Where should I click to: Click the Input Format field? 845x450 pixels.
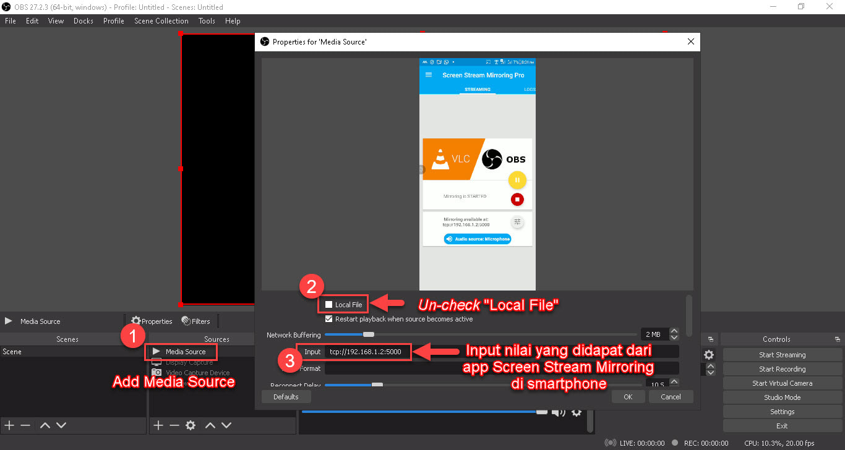tap(502, 368)
